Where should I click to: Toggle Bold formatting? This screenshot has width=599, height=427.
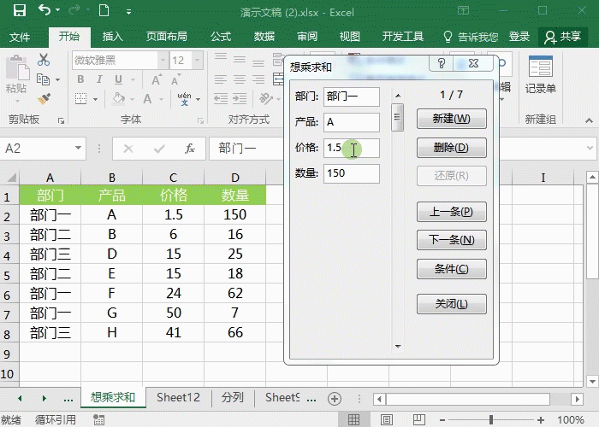tap(80, 79)
